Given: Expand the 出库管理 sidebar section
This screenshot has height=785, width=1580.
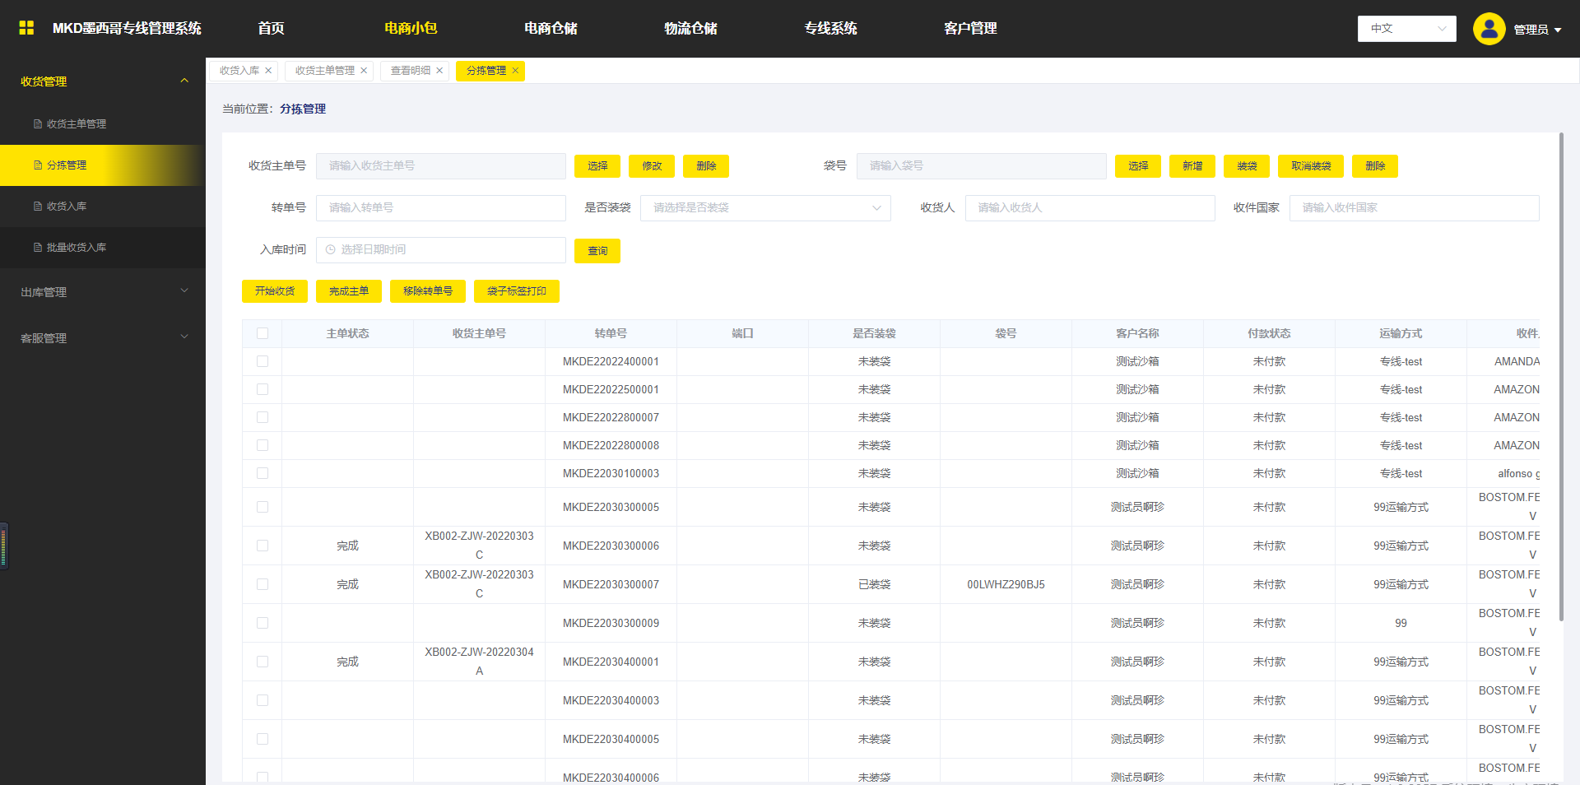Looking at the screenshot, I should [103, 292].
